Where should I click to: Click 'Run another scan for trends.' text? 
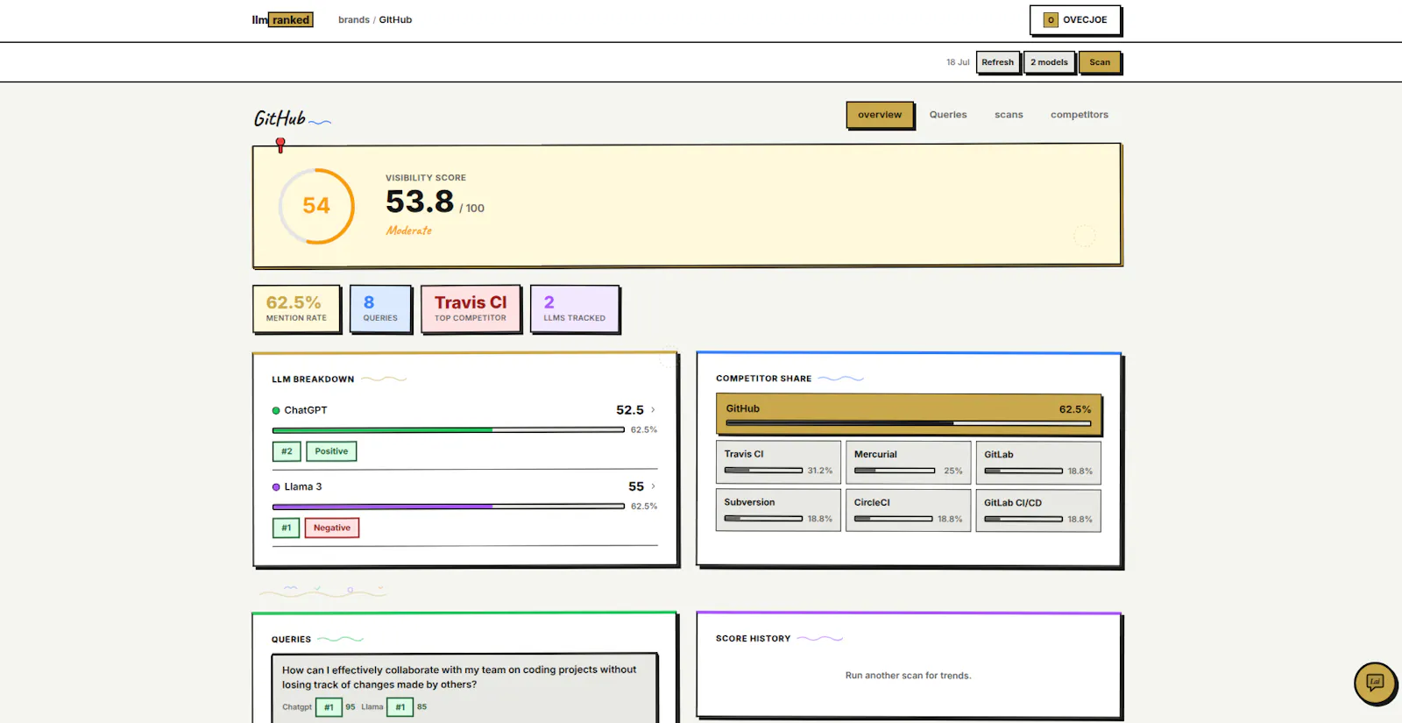tap(908, 676)
